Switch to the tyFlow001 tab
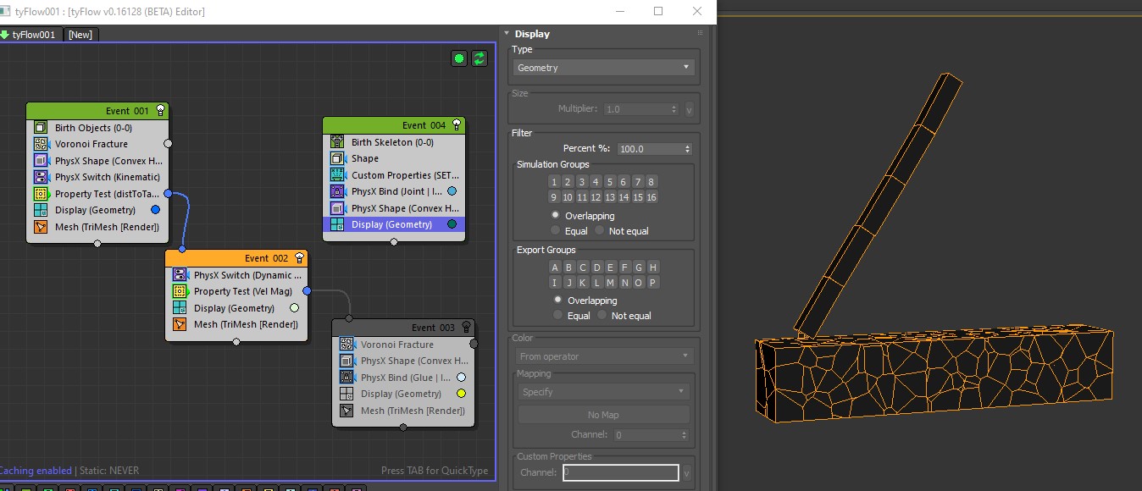The image size is (1142, 491). [32, 35]
